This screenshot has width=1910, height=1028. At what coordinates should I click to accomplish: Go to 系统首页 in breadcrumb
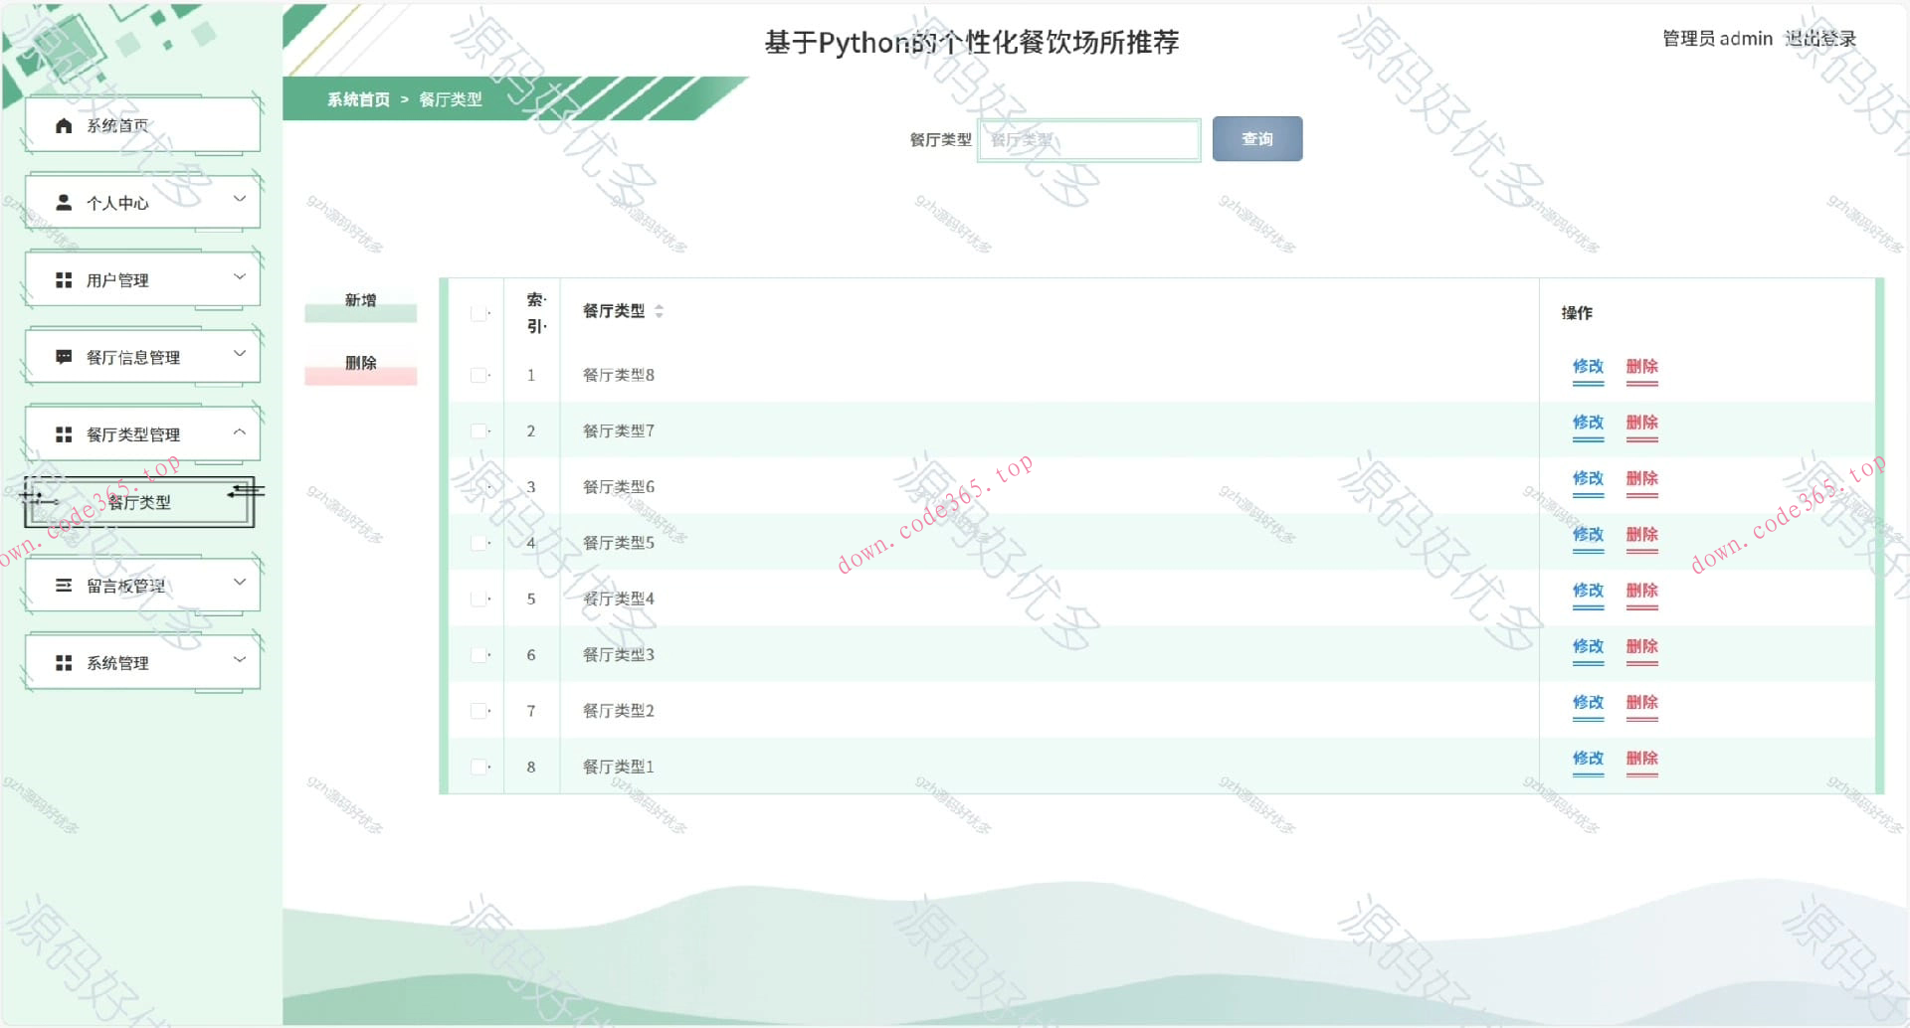pos(358,99)
